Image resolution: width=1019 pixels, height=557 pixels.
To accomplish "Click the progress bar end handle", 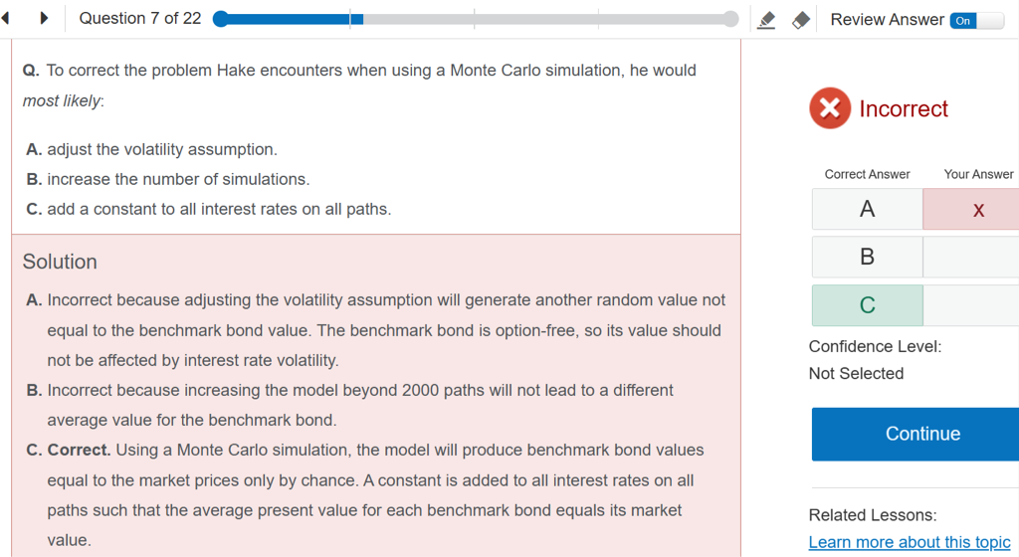I will click(x=731, y=19).
